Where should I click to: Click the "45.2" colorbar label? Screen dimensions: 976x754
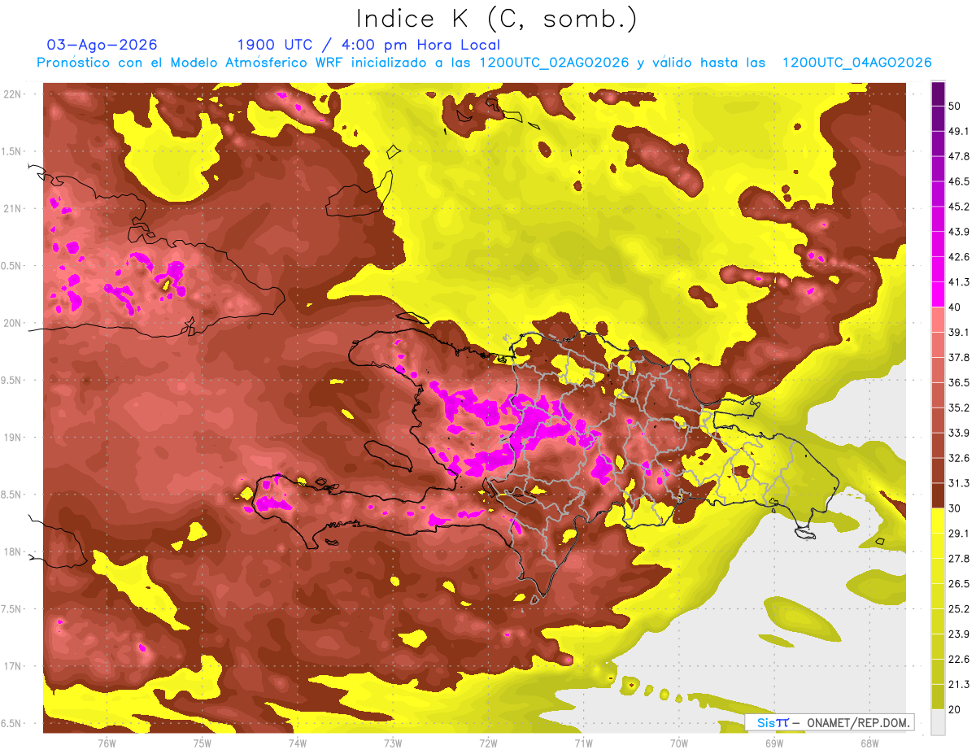(x=959, y=207)
